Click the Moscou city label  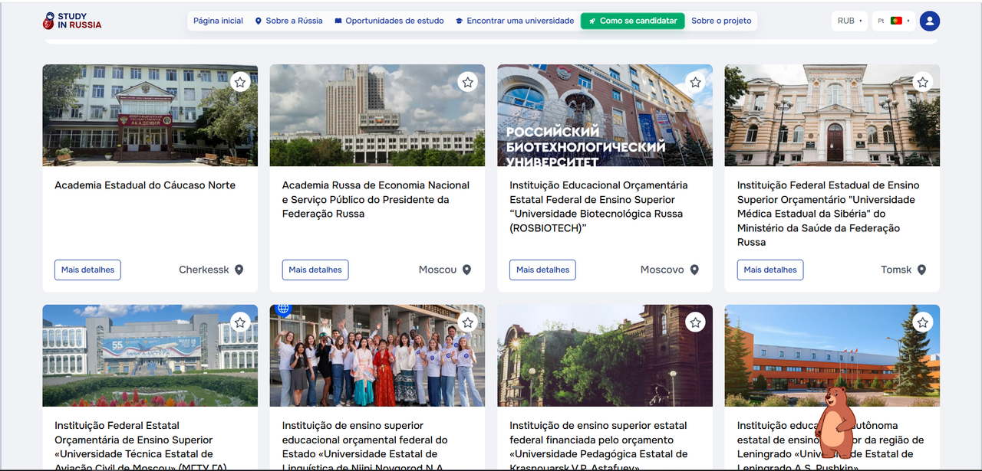[437, 270]
